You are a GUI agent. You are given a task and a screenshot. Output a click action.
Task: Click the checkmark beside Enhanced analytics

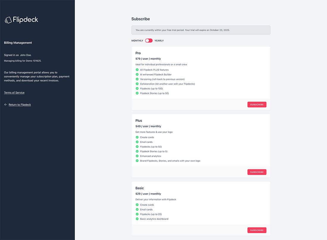[137, 156]
